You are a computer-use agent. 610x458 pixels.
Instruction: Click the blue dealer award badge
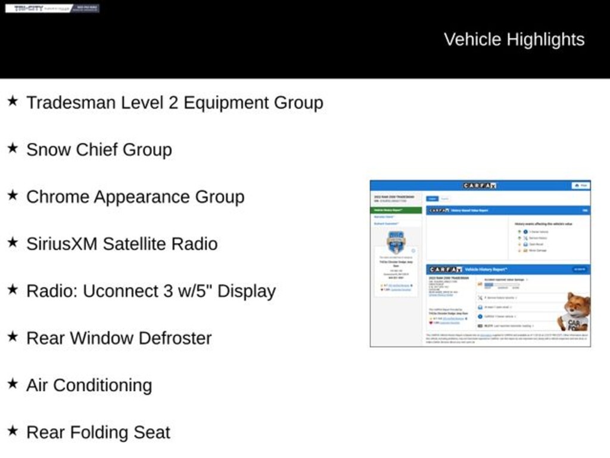coord(396,242)
